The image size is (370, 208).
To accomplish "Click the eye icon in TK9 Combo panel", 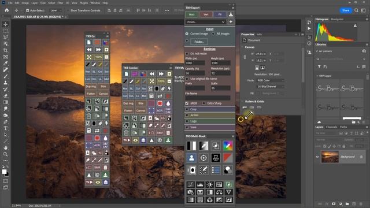I will 135,140.
